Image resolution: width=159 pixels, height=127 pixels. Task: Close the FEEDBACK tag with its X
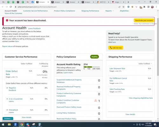tap(12, 118)
